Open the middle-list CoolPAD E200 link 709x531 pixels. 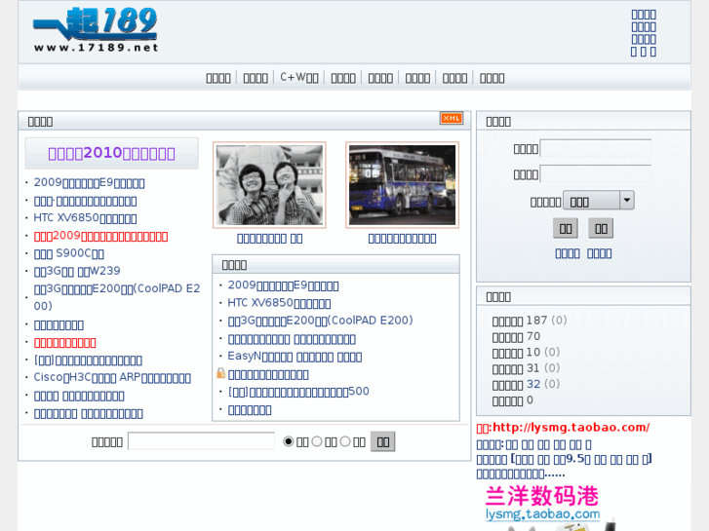[320, 321]
